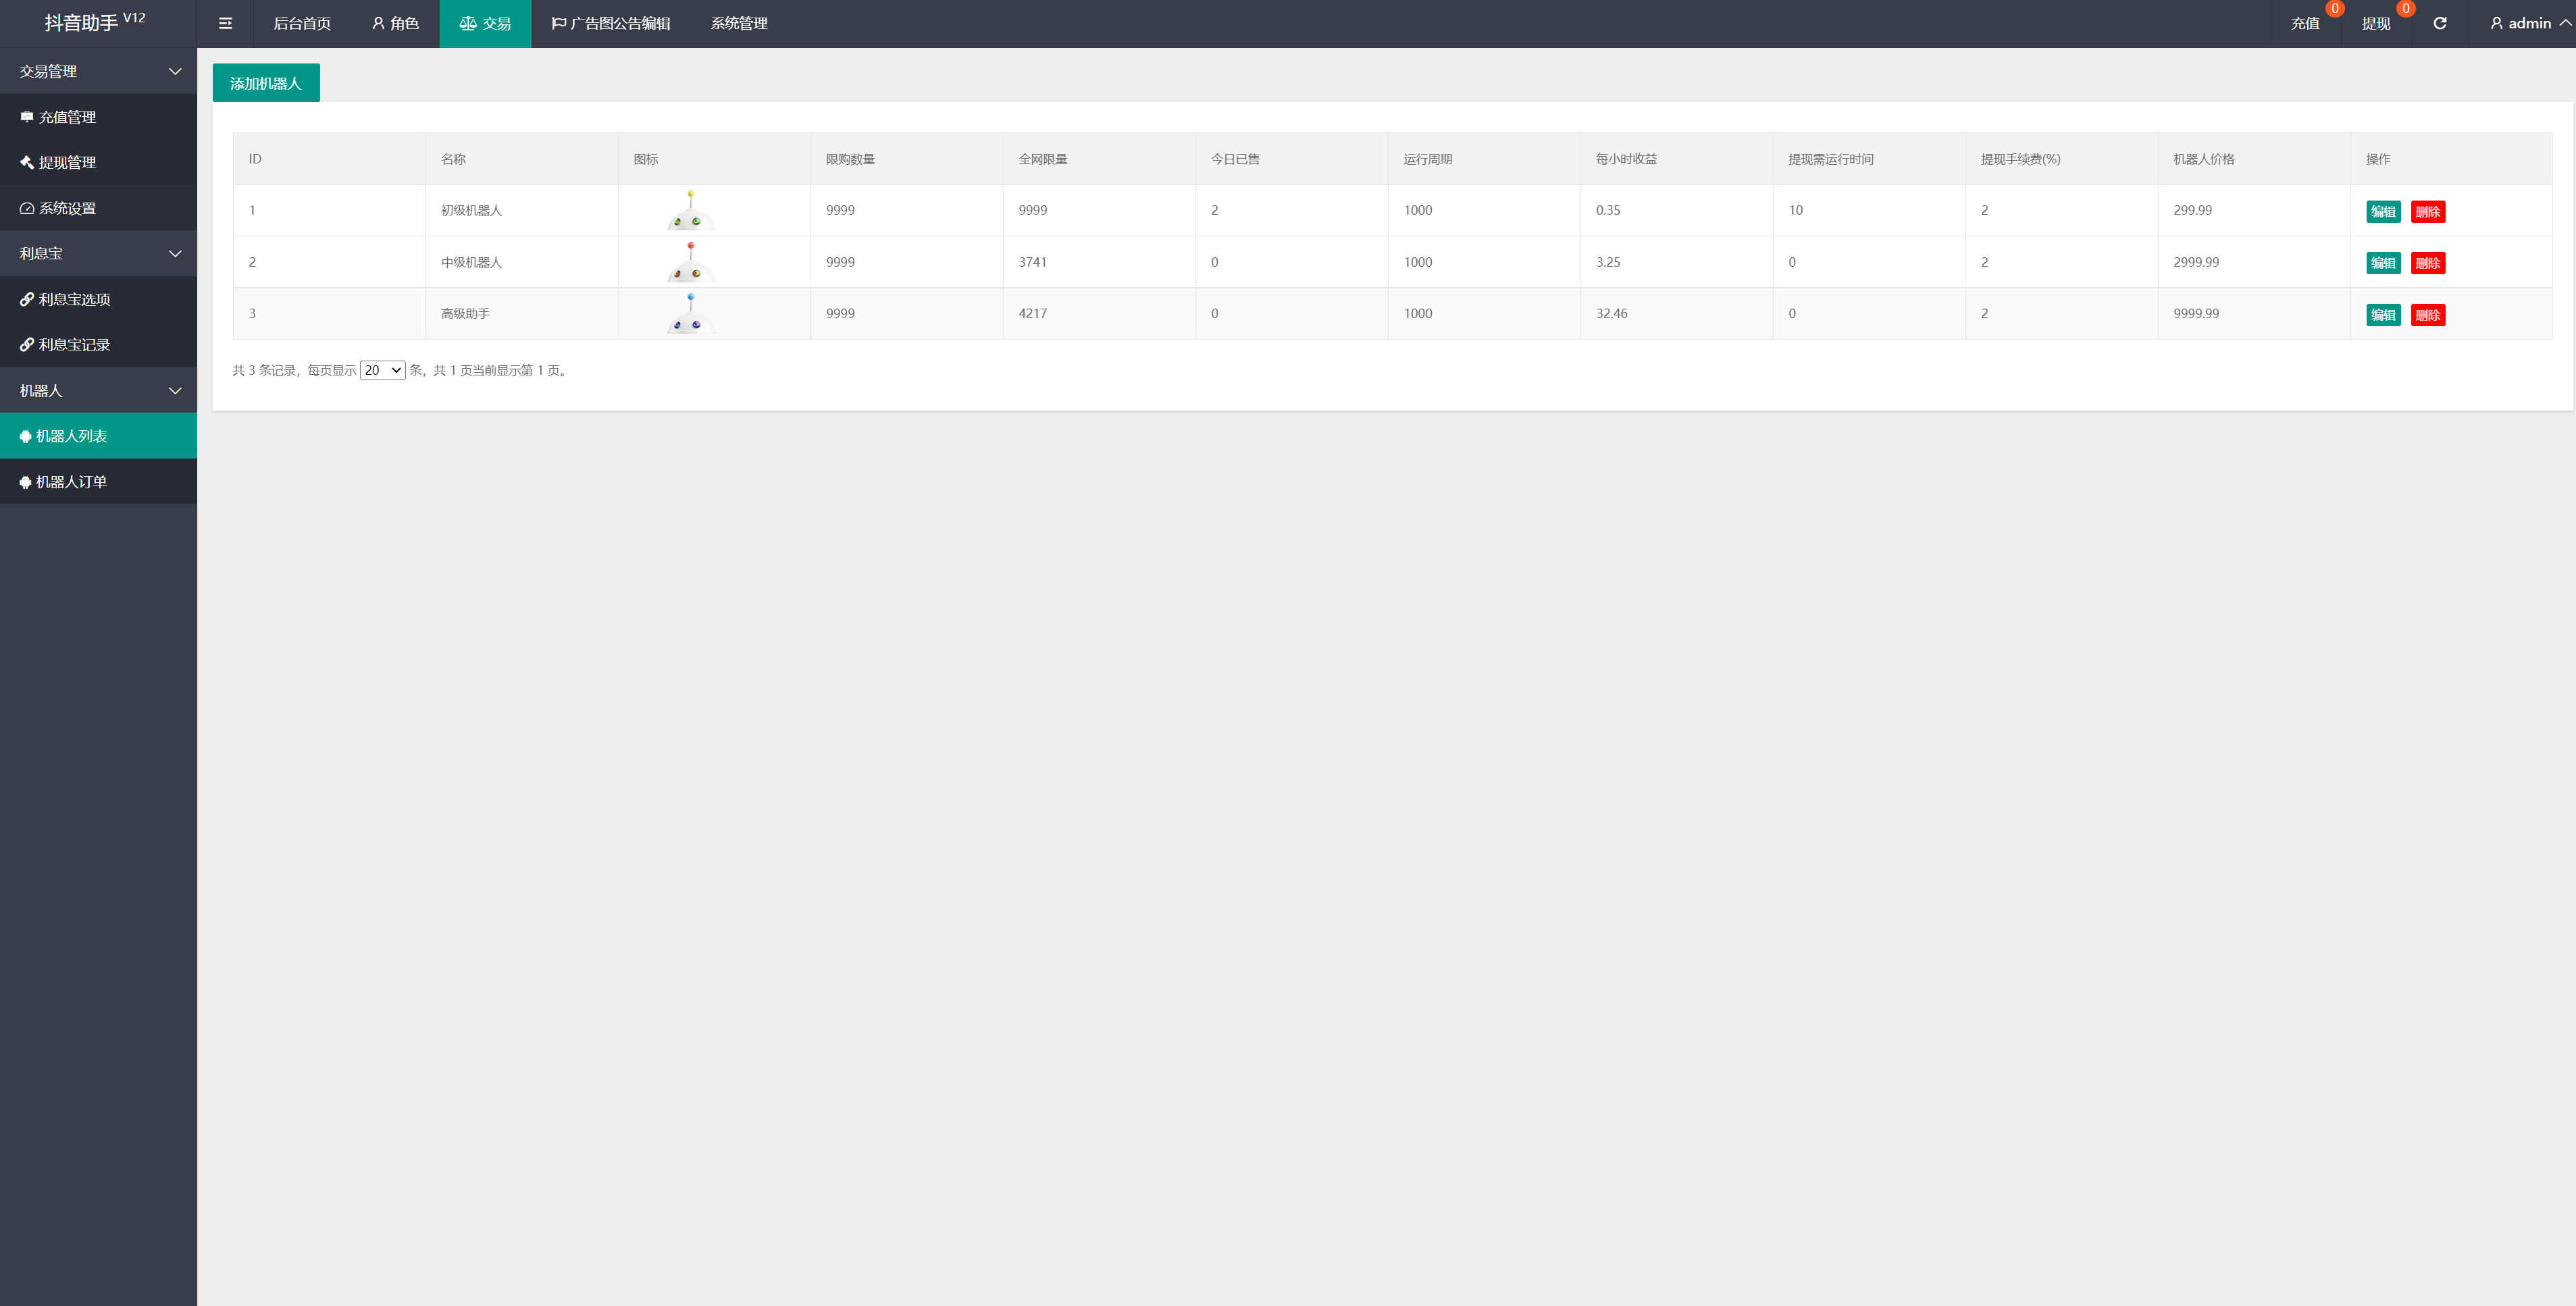The width and height of the screenshot is (2576, 1306).
Task: Click the refresh icon in top bar
Action: [2440, 23]
